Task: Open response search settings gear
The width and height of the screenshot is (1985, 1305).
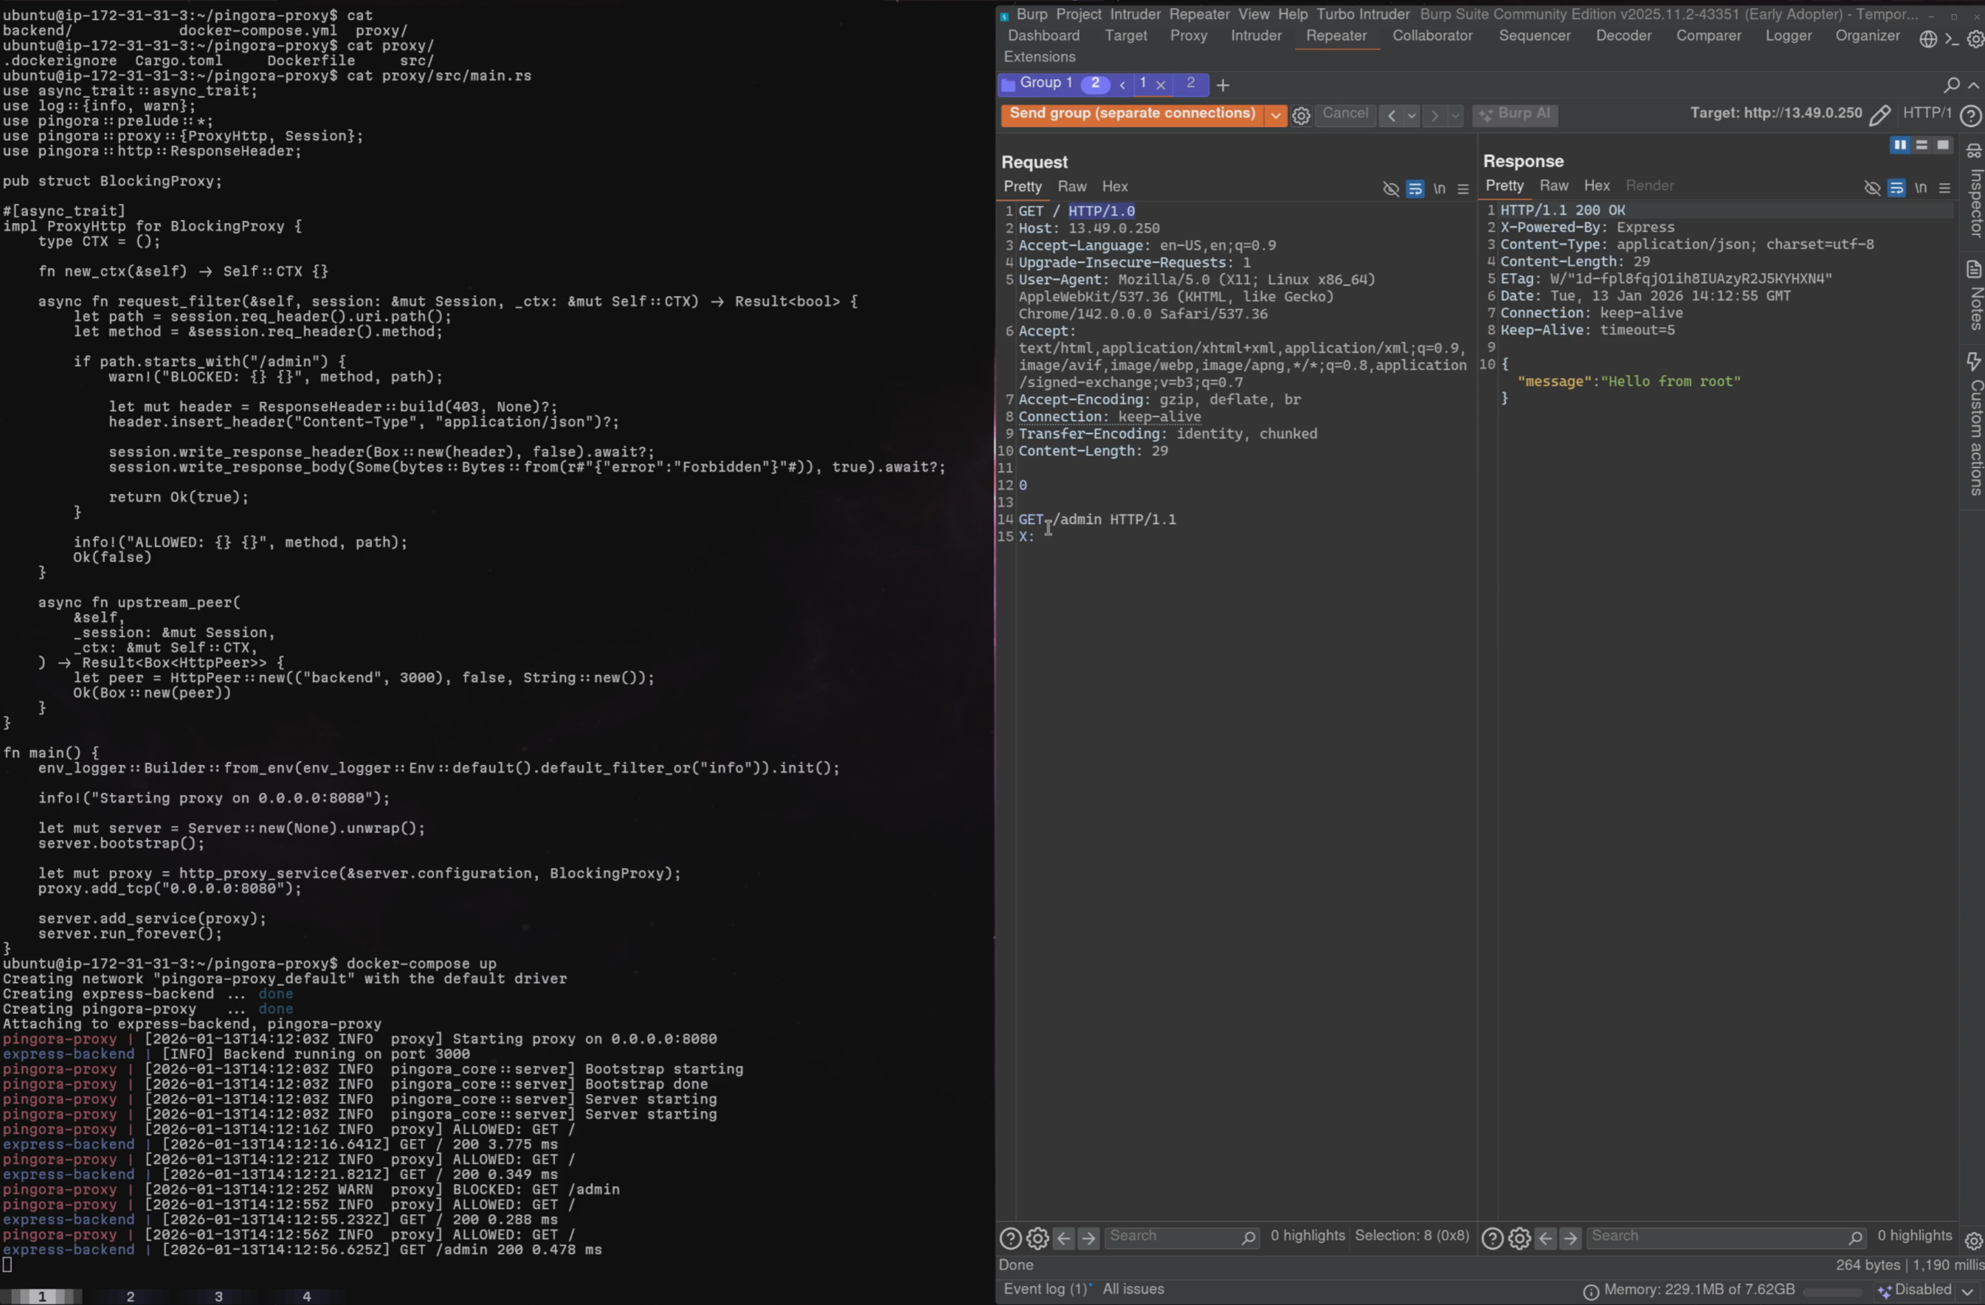Action: (1519, 1239)
